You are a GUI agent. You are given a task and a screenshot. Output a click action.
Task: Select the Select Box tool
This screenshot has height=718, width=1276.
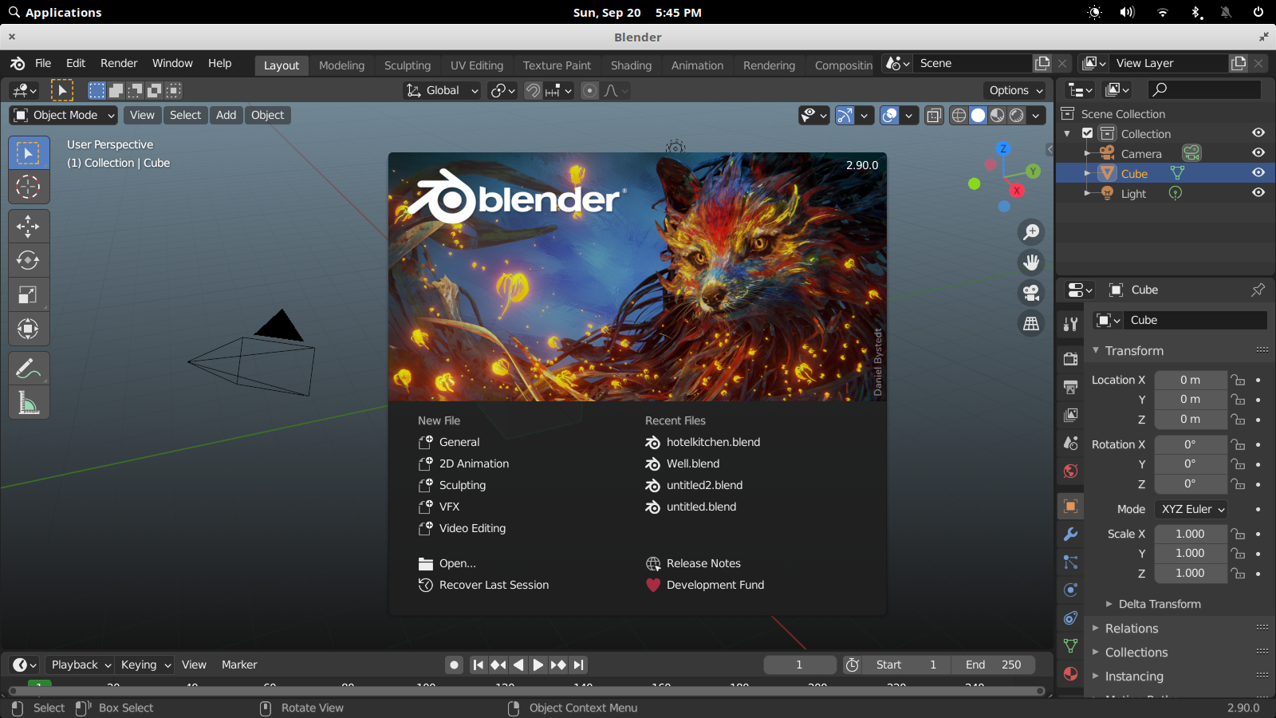click(29, 152)
